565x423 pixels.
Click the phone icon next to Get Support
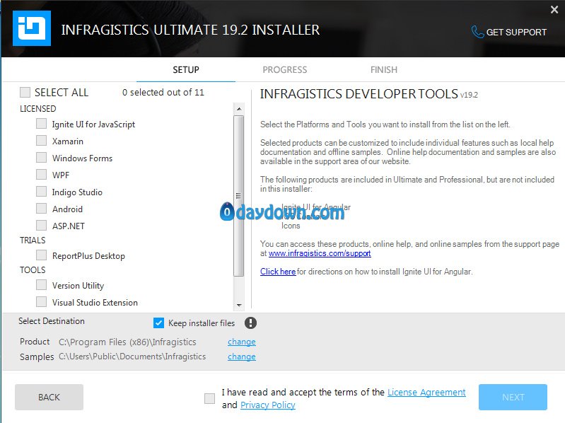tap(477, 32)
